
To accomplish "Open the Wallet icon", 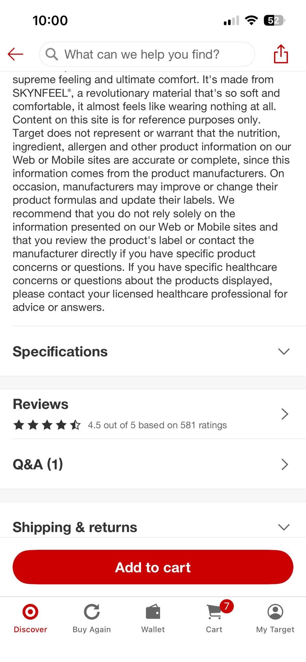I will [153, 612].
